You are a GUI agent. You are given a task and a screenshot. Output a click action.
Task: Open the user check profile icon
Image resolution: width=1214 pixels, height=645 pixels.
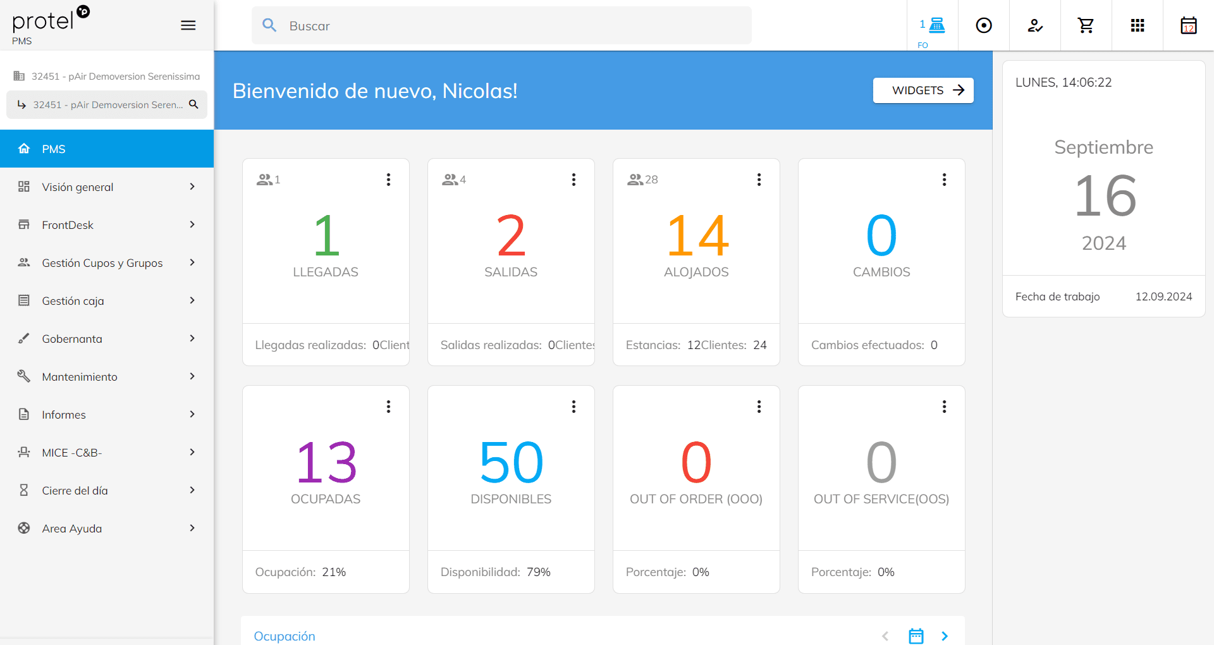pyautogui.click(x=1035, y=25)
